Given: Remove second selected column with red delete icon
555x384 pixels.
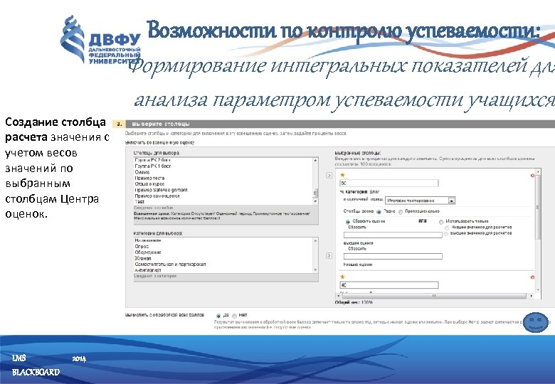Looking at the screenshot, I should (x=532, y=277).
